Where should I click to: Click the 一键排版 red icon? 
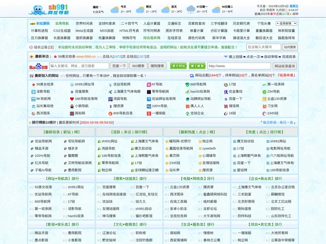(x=149, y=113)
